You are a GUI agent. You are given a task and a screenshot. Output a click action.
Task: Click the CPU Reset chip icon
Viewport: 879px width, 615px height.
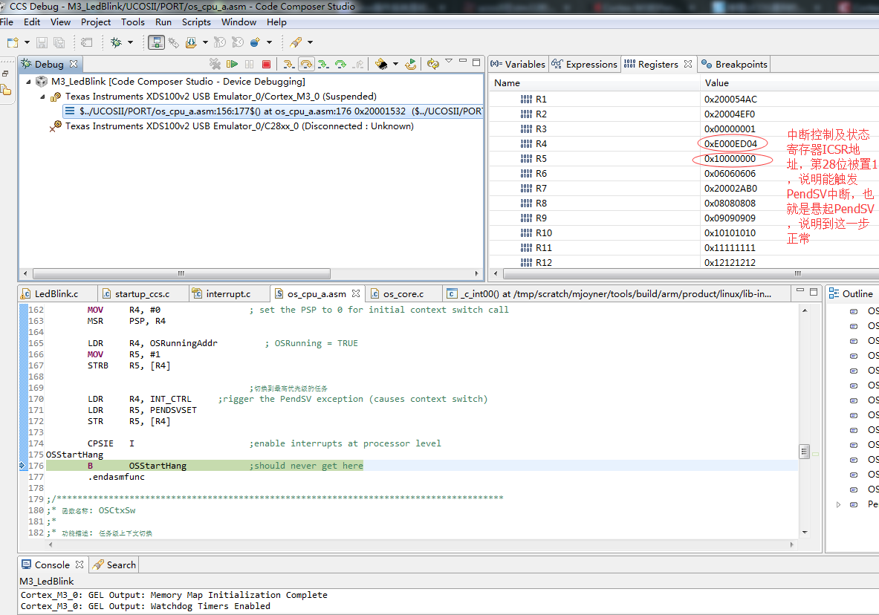[x=381, y=65]
